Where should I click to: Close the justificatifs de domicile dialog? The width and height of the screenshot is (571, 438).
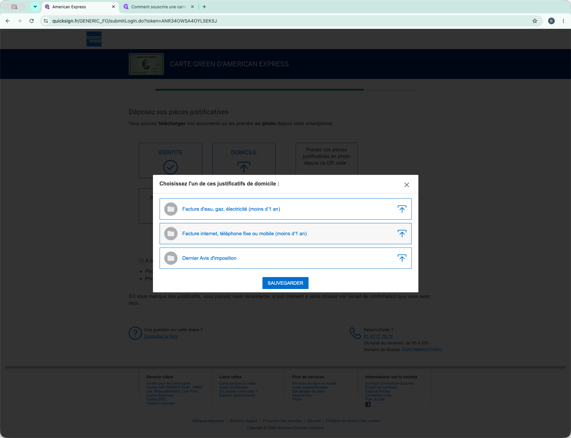click(406, 185)
